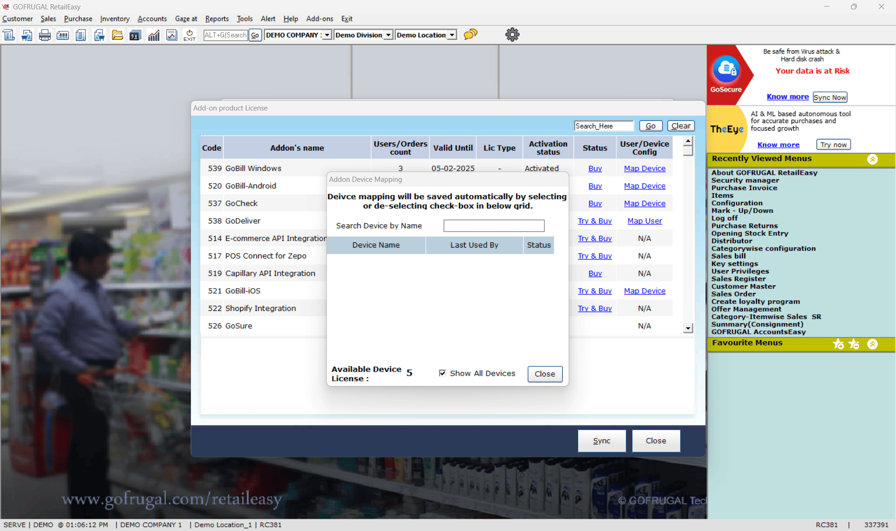The width and height of the screenshot is (896, 531).
Task: Click Map User for GoDeliver row
Action: (645, 221)
